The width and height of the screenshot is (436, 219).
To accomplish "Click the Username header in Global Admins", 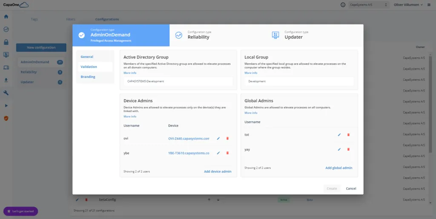I will point(252,122).
